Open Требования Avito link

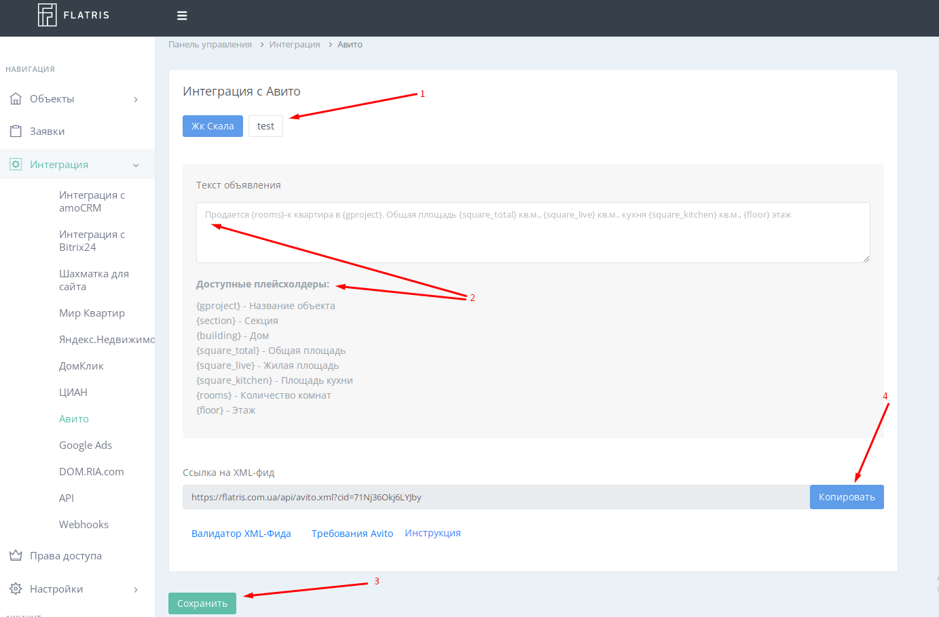click(x=352, y=534)
